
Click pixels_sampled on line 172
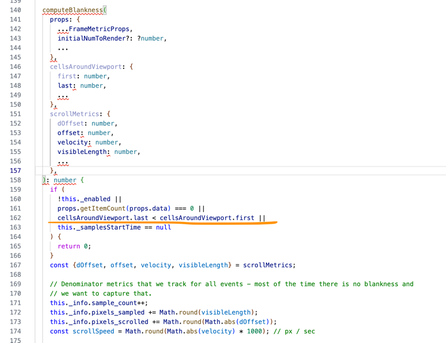118,312
